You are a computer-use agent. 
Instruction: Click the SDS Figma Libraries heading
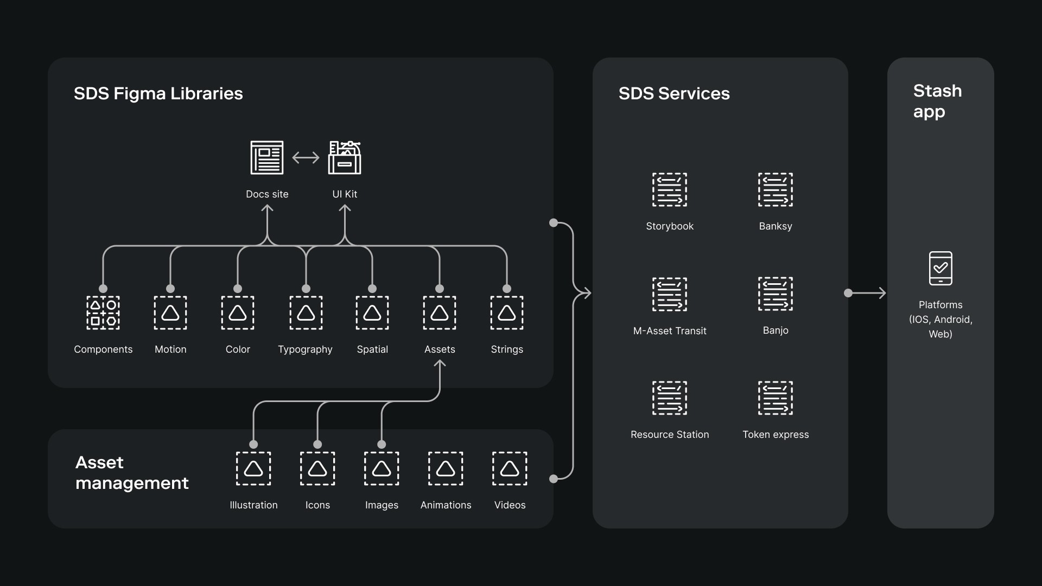click(x=158, y=93)
